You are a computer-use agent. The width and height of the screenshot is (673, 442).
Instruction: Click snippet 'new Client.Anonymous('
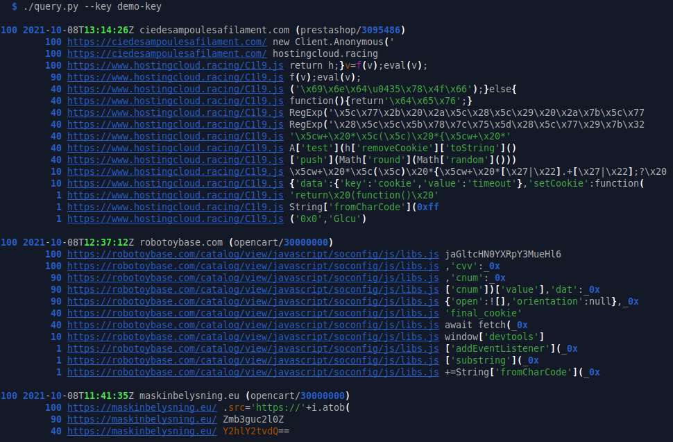click(334, 42)
